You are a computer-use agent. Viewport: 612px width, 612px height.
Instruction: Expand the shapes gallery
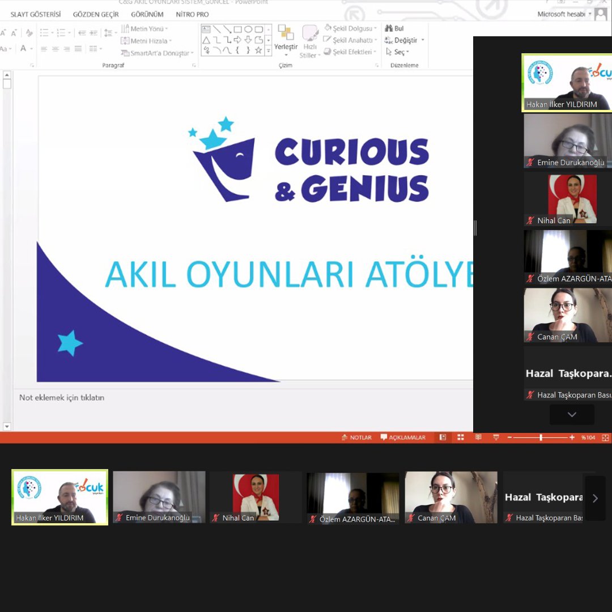pos(268,50)
